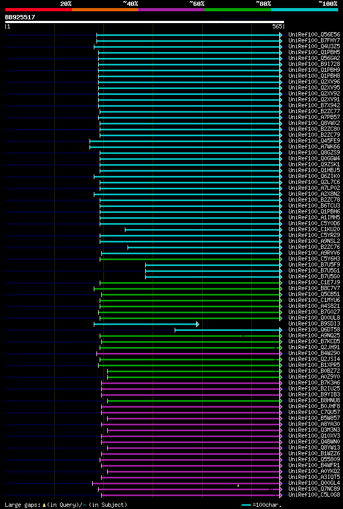
Task: Click the yellow query-gap marker on UniRef100_Q00GL4's bar
Action: [238, 485]
